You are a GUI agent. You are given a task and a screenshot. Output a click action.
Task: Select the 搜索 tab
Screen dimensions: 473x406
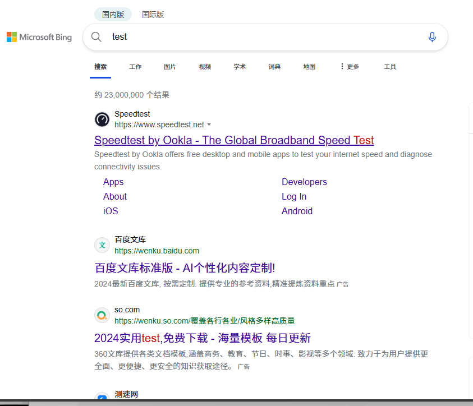[100, 67]
